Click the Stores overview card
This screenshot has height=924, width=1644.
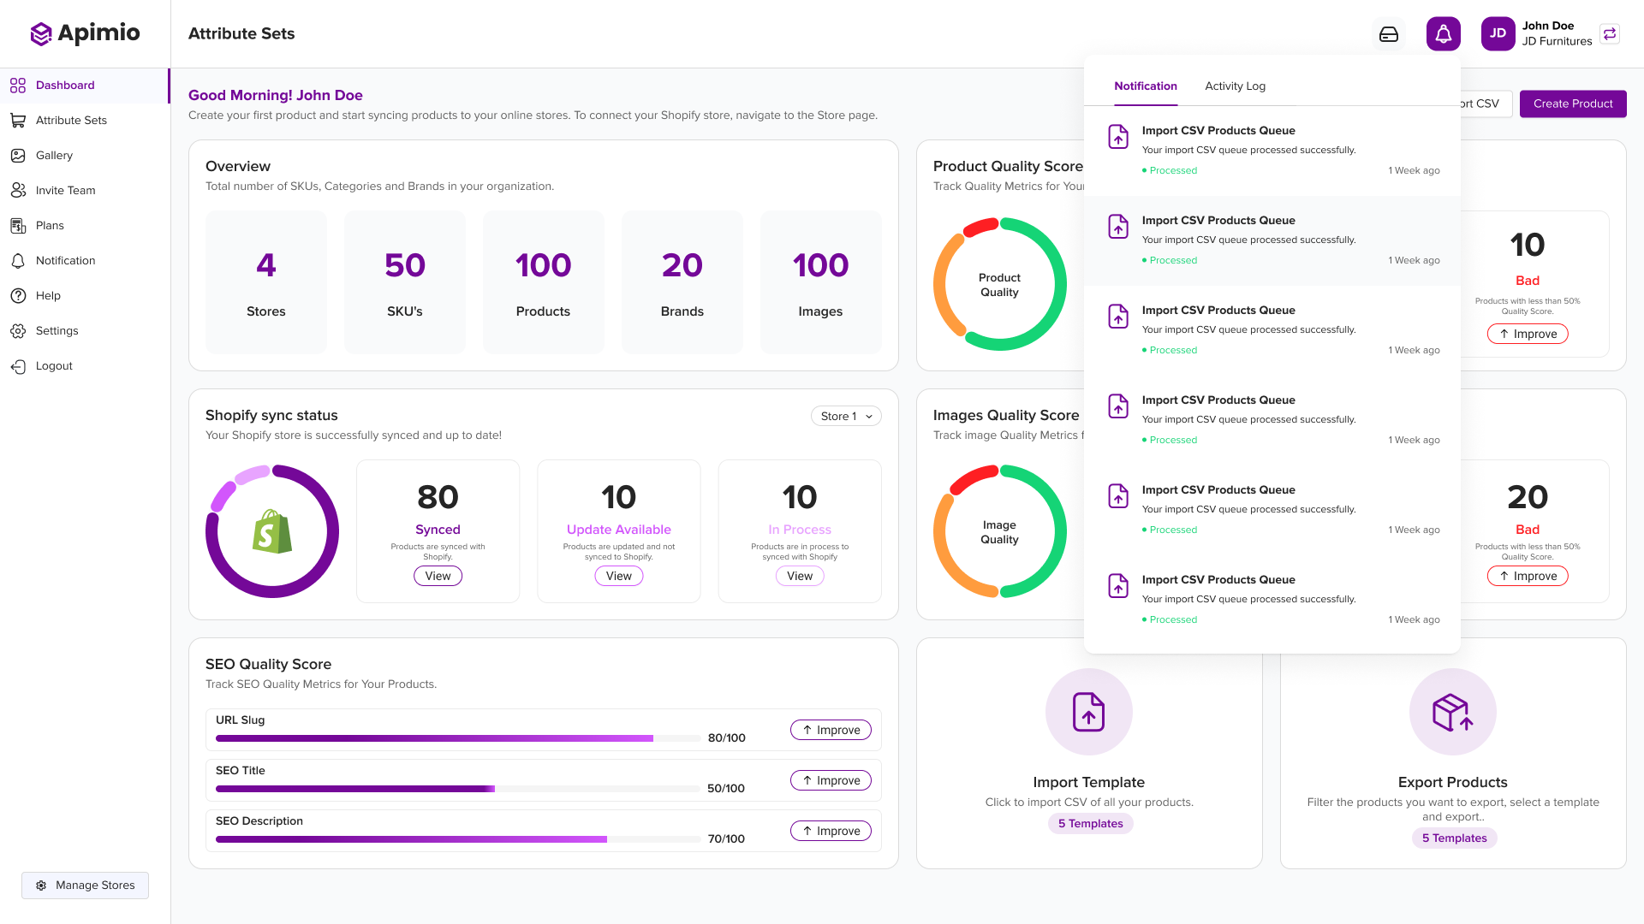(x=266, y=282)
